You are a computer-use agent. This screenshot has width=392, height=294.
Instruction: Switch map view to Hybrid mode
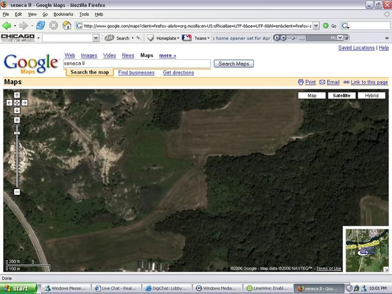point(371,96)
